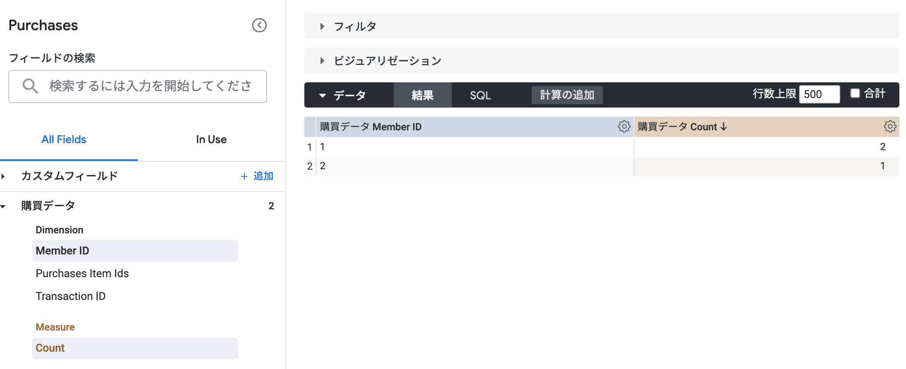Expand the カスタムフィールド group
The image size is (906, 369).
3,176
